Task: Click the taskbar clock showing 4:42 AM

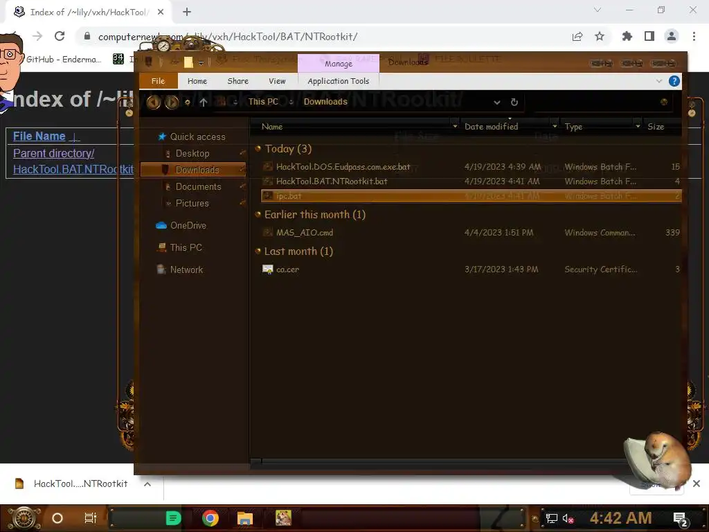Action: [620, 518]
